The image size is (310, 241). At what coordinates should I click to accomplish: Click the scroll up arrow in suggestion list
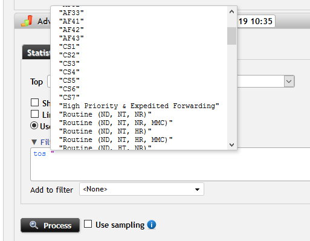pyautogui.click(x=231, y=11)
